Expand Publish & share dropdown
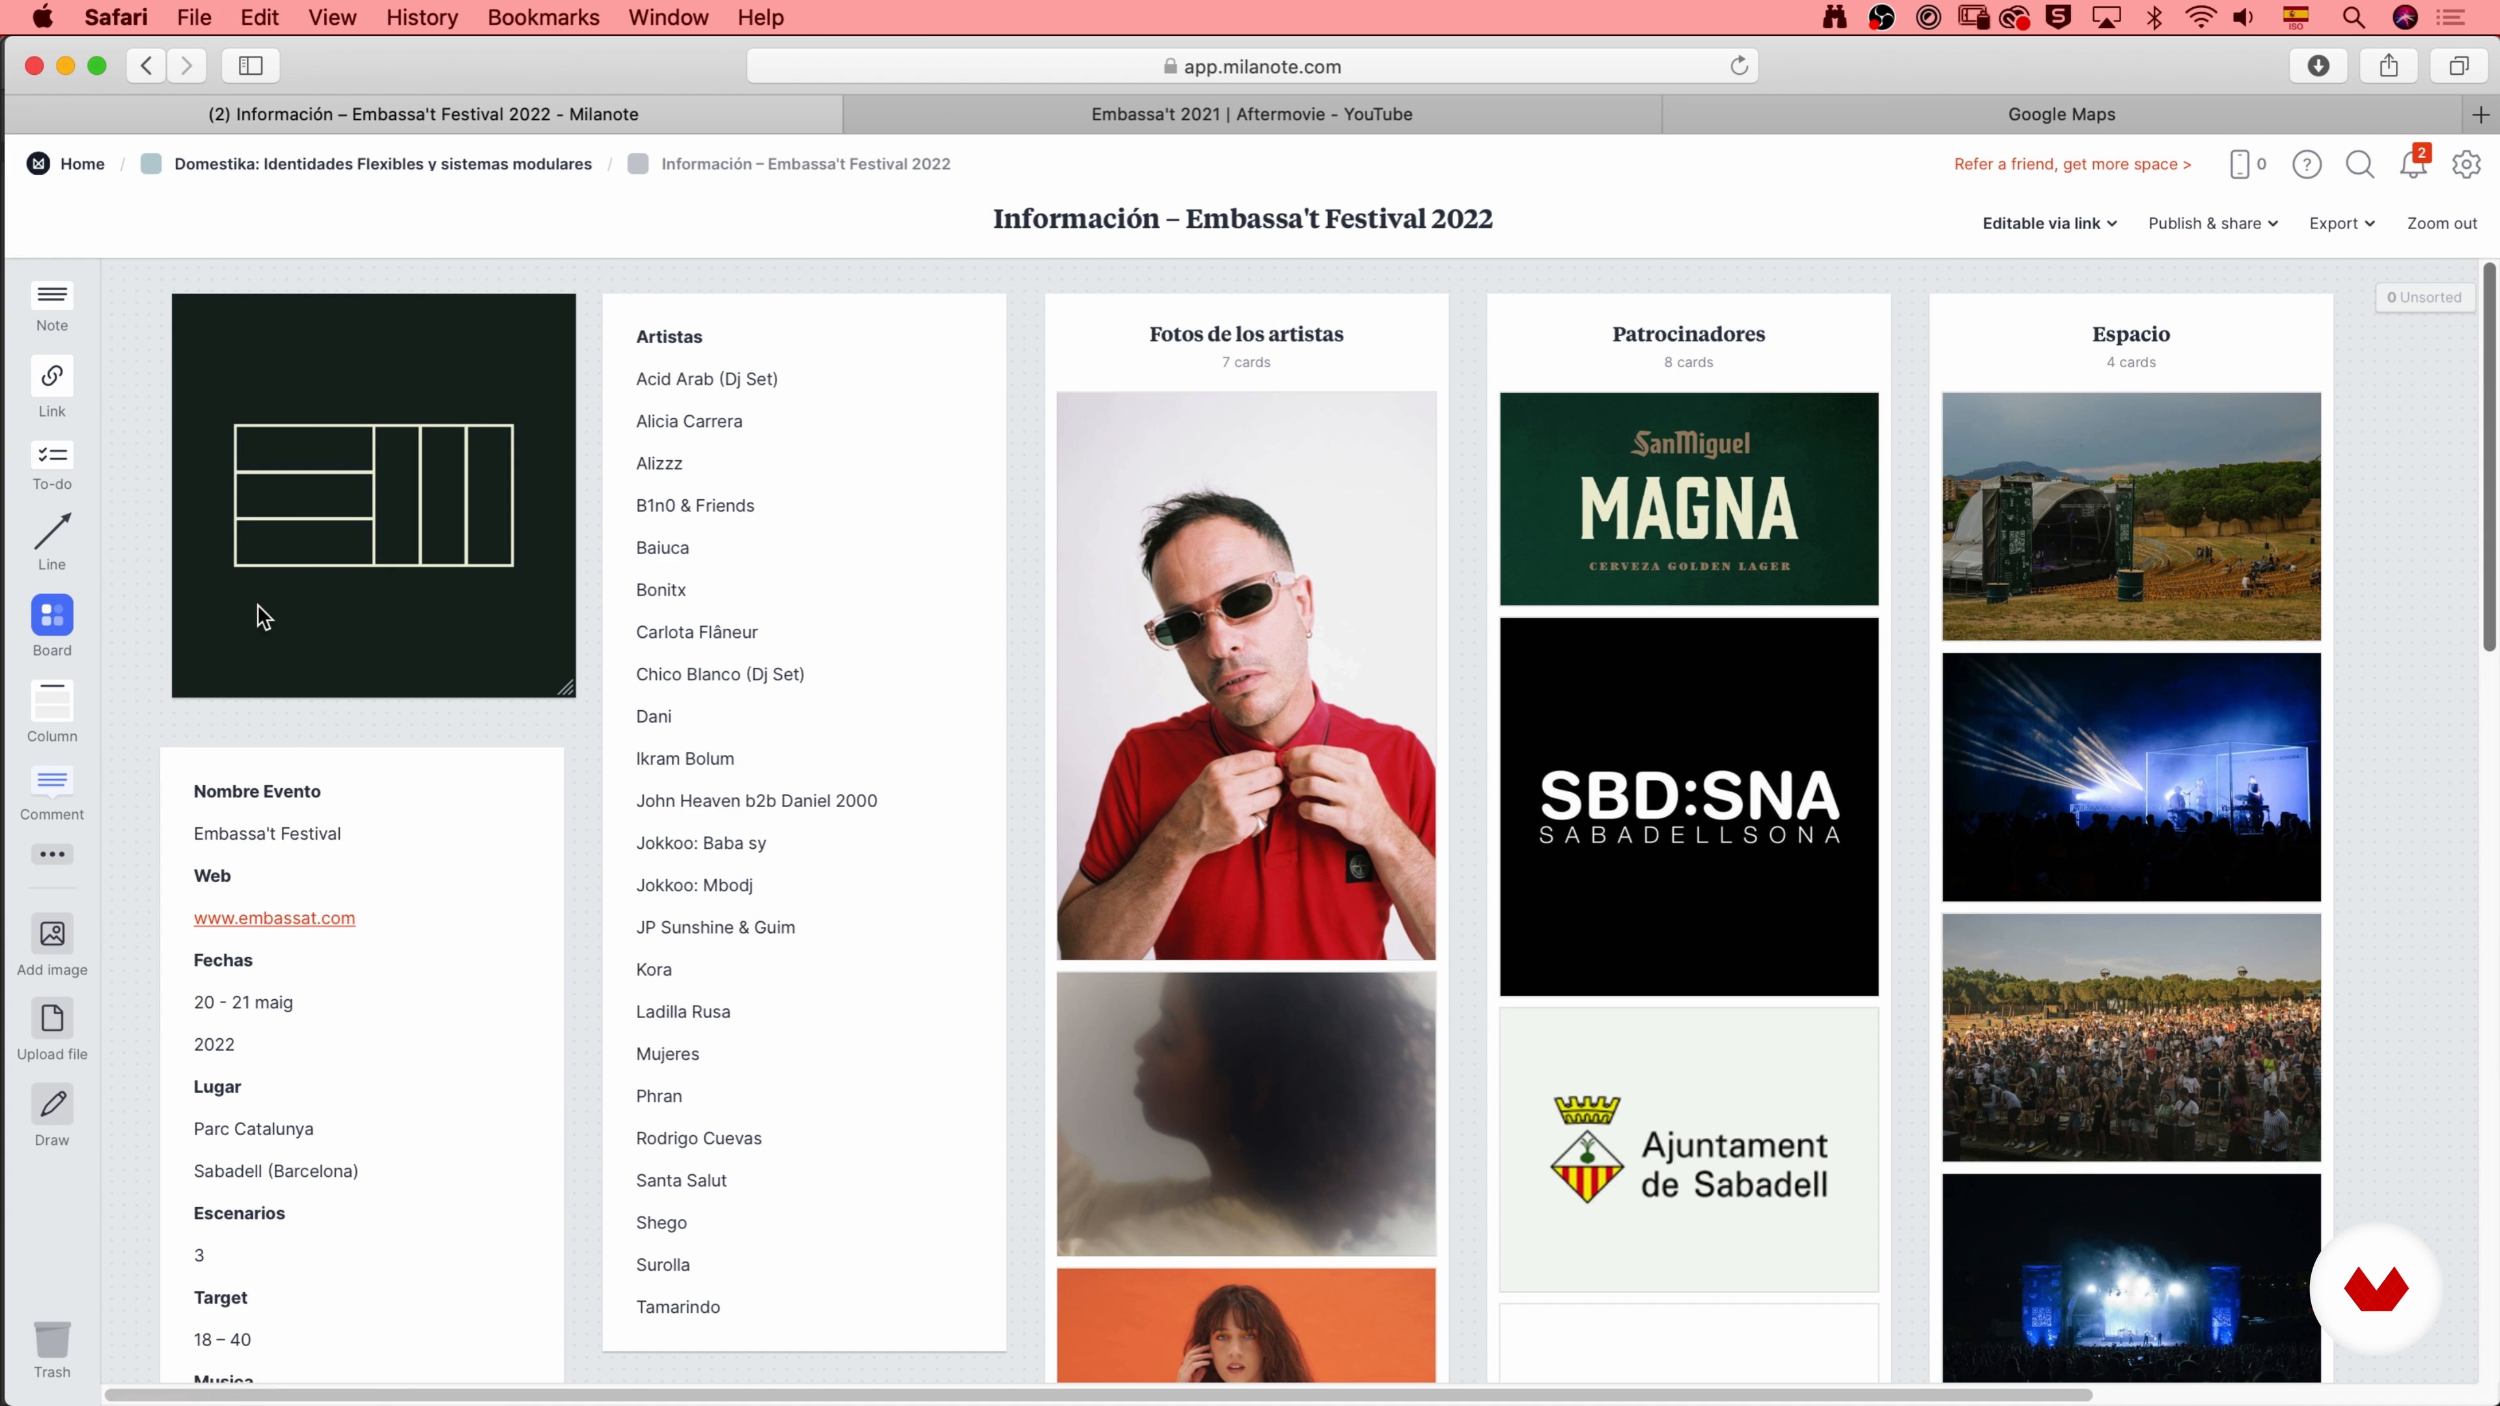The image size is (2500, 1406). (x=2213, y=223)
